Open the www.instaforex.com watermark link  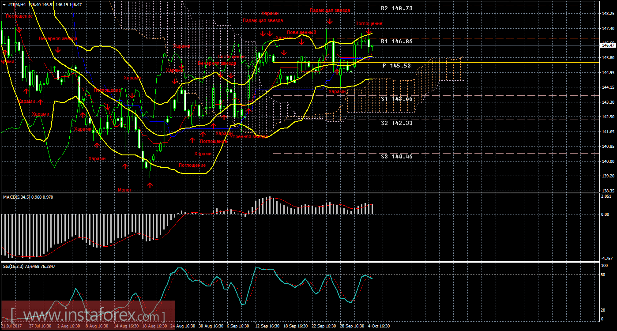(x=88, y=316)
